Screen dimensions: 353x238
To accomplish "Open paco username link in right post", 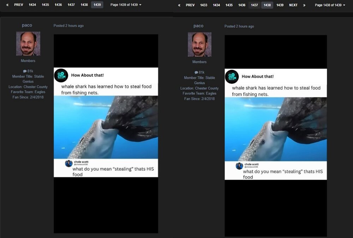I will click(198, 26).
